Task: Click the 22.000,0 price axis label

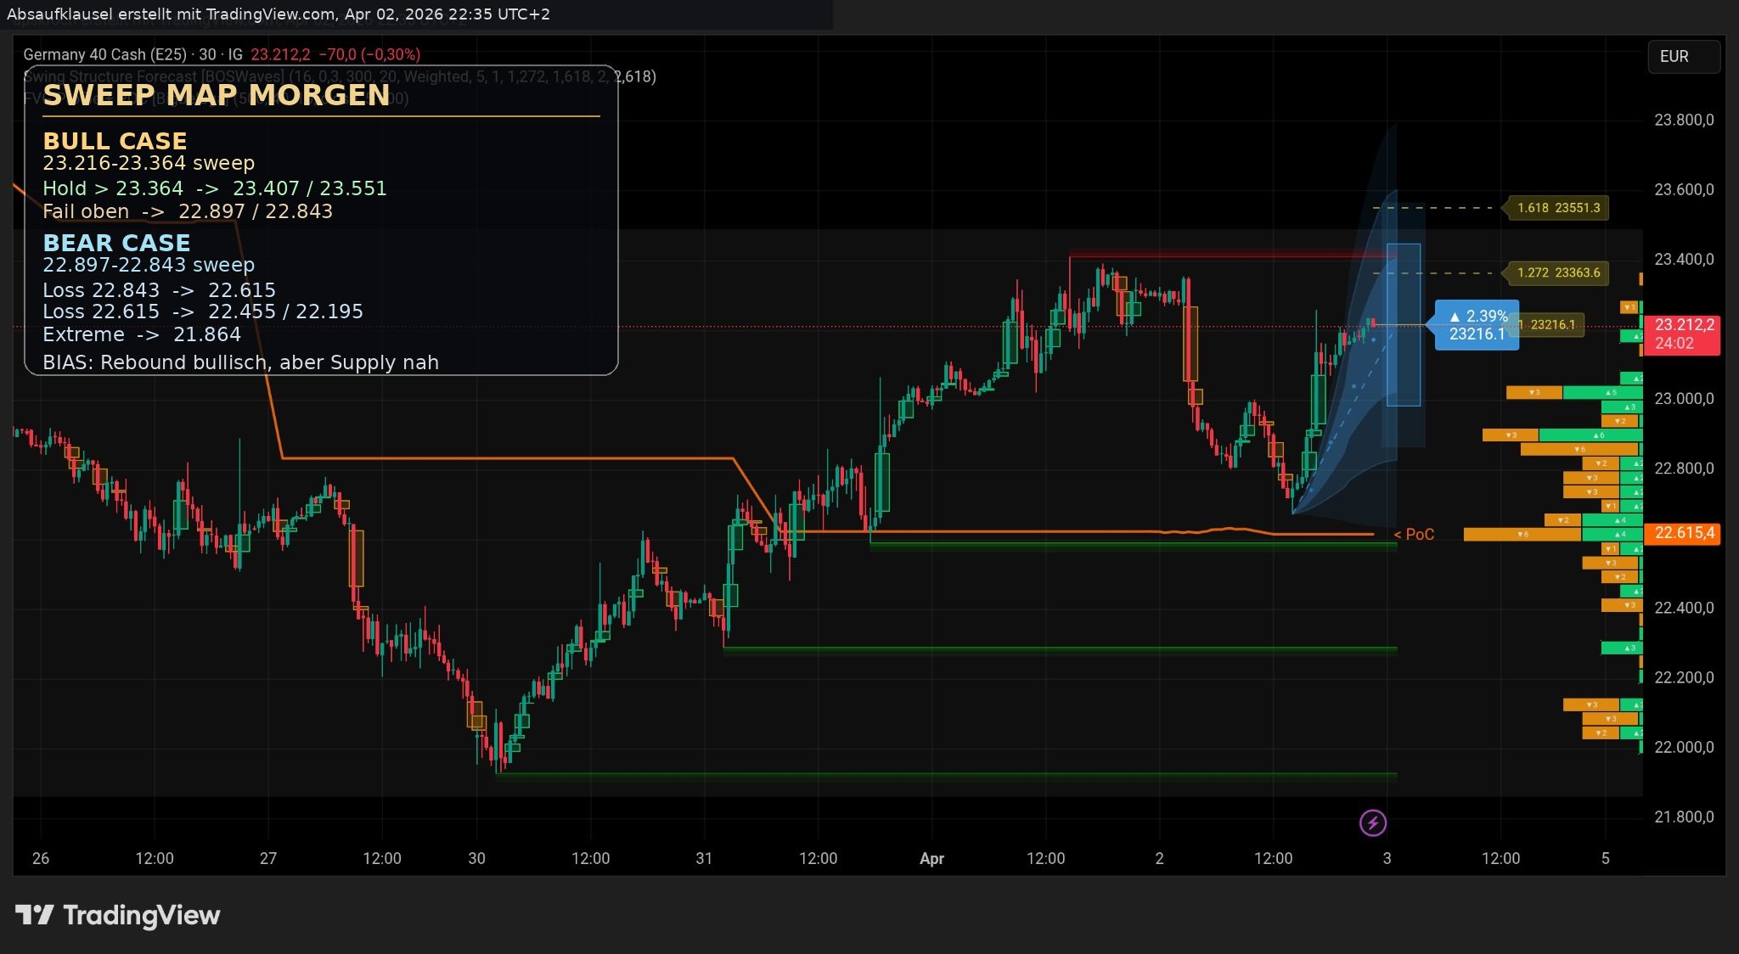Action: 1683,747
